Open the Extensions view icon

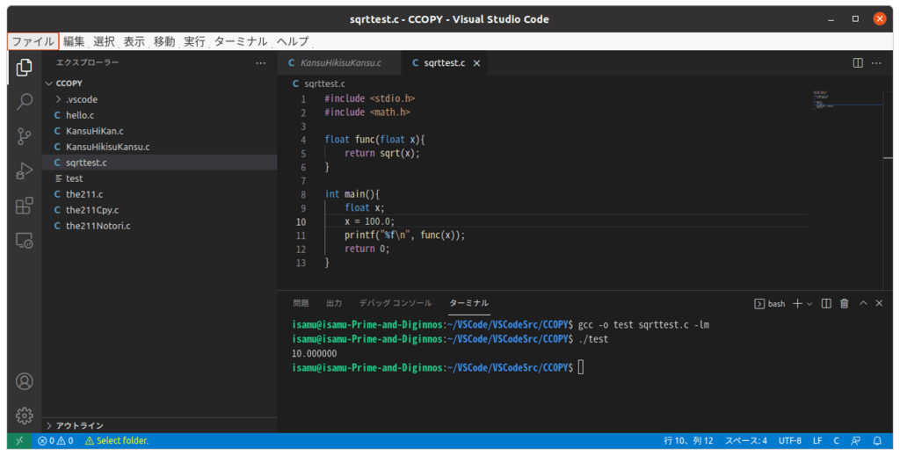click(24, 206)
